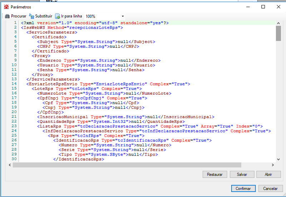Click the ListaRps line

[x=150, y=126]
